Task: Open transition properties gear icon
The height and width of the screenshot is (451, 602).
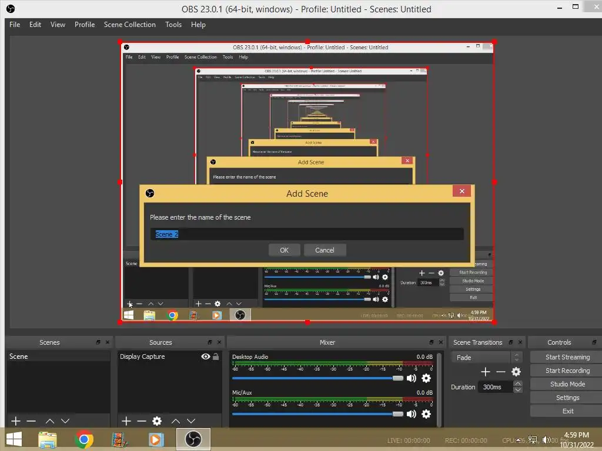Action: pos(516,372)
